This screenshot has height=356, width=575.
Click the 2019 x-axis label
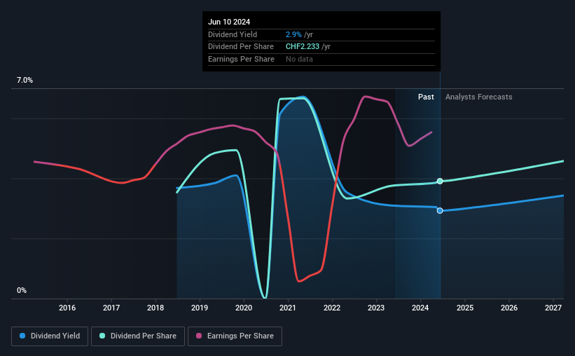pyautogui.click(x=200, y=308)
